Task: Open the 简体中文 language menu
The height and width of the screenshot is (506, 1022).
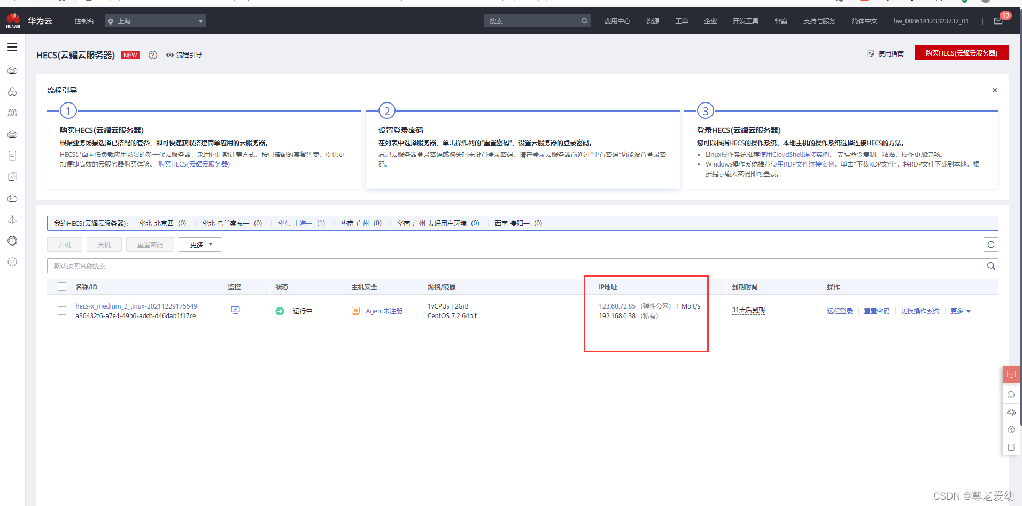Action: [864, 21]
